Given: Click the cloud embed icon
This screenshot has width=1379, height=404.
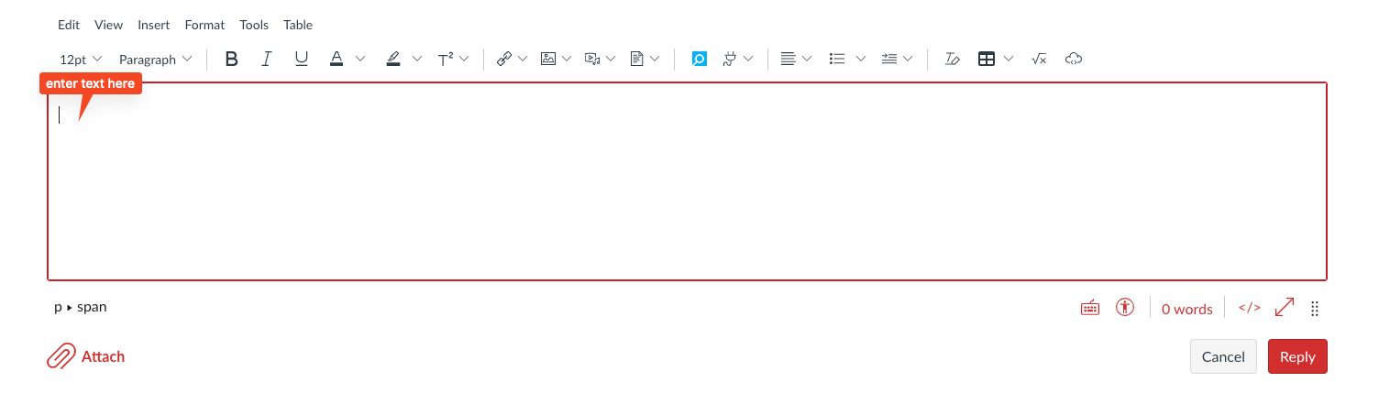Looking at the screenshot, I should 1074,60.
